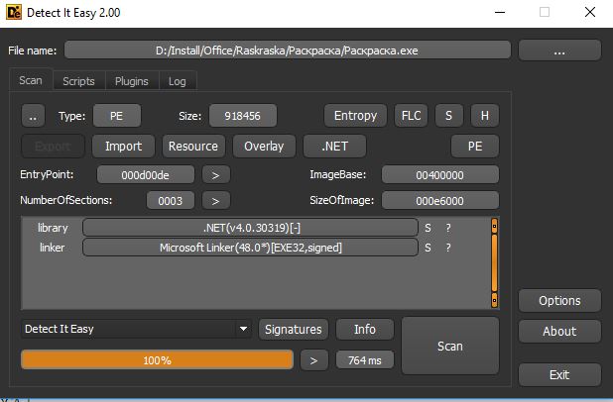613x402 pixels.
Task: Open the Entropy viewer
Action: coord(355,116)
